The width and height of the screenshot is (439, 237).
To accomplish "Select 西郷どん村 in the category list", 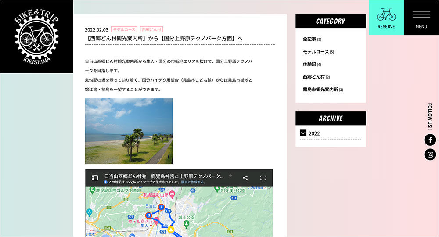I will 313,77.
